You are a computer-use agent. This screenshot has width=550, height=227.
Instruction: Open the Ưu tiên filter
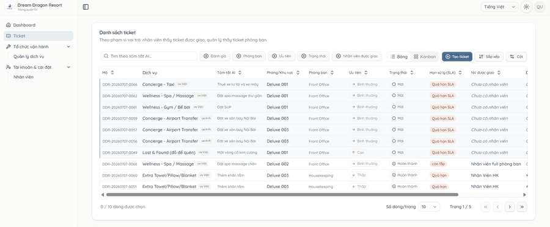point(282,56)
